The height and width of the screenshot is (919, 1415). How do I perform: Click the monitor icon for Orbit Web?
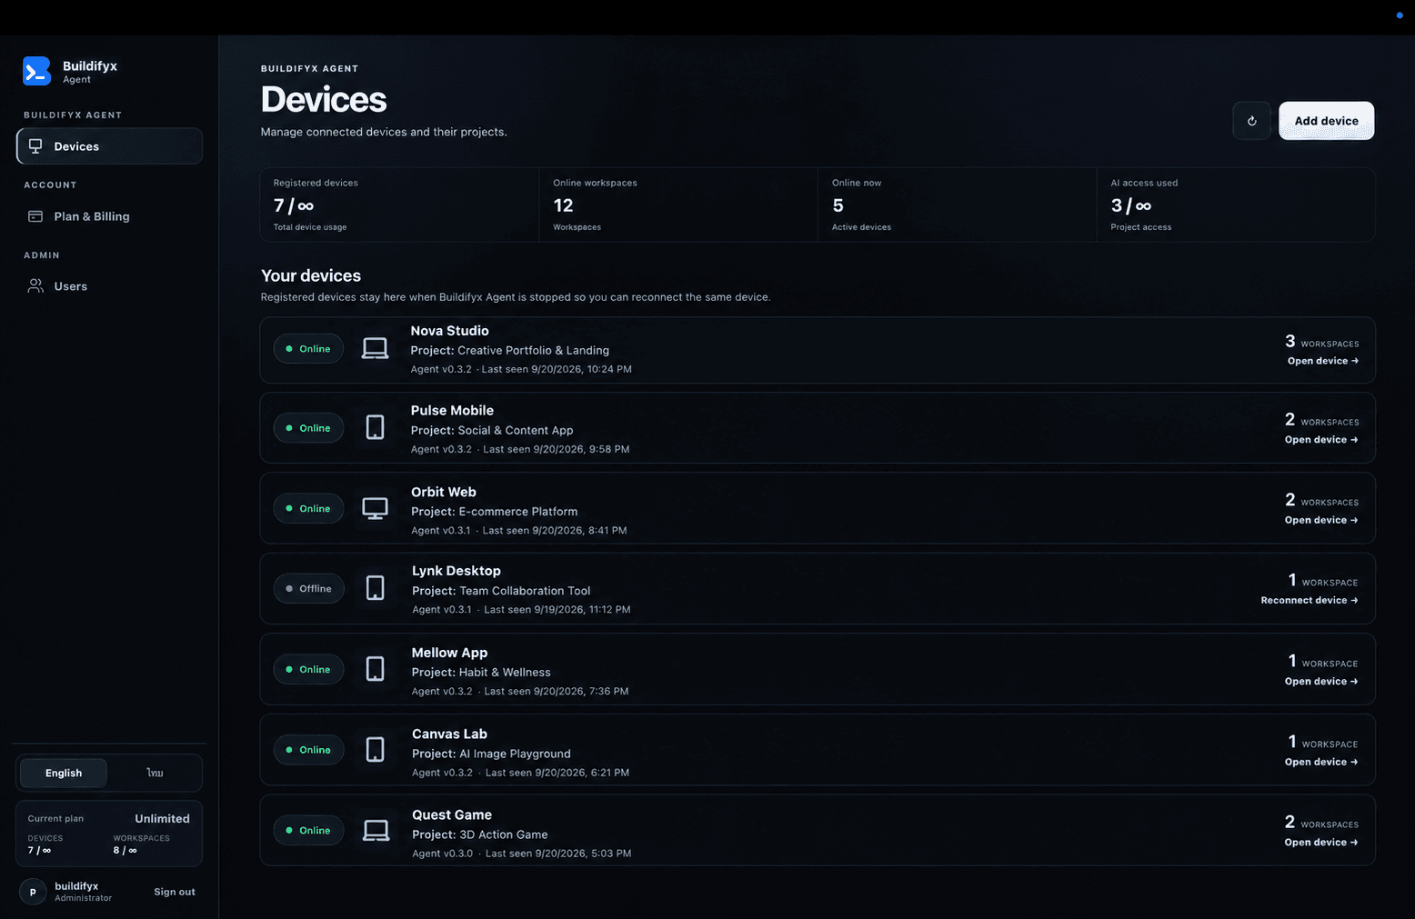click(x=375, y=508)
